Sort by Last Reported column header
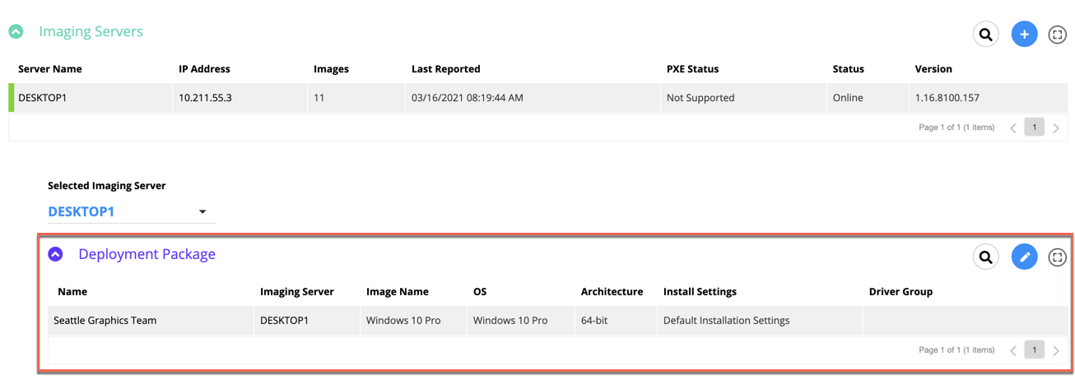The width and height of the screenshot is (1075, 380). [x=446, y=69]
